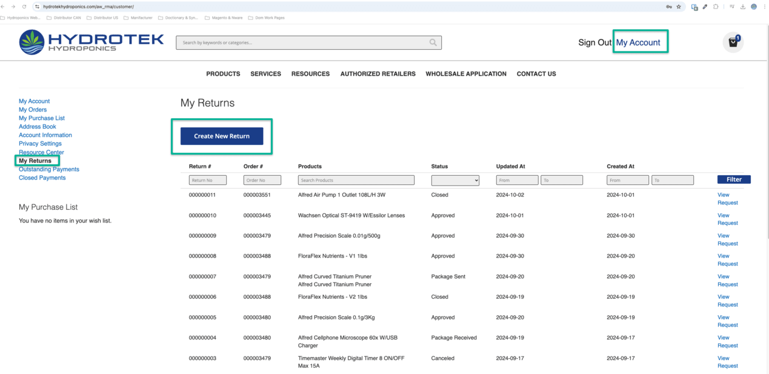
Task: Open the Distributor US bookmark folder
Action: coord(102,18)
